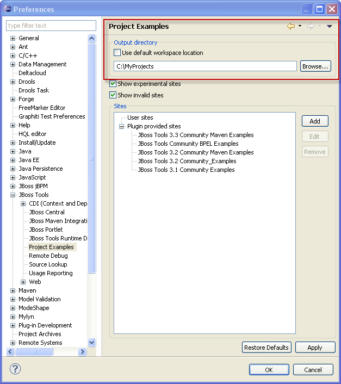The width and height of the screenshot is (341, 384).
Task: Select Drools Task preference page
Action: (x=34, y=90)
